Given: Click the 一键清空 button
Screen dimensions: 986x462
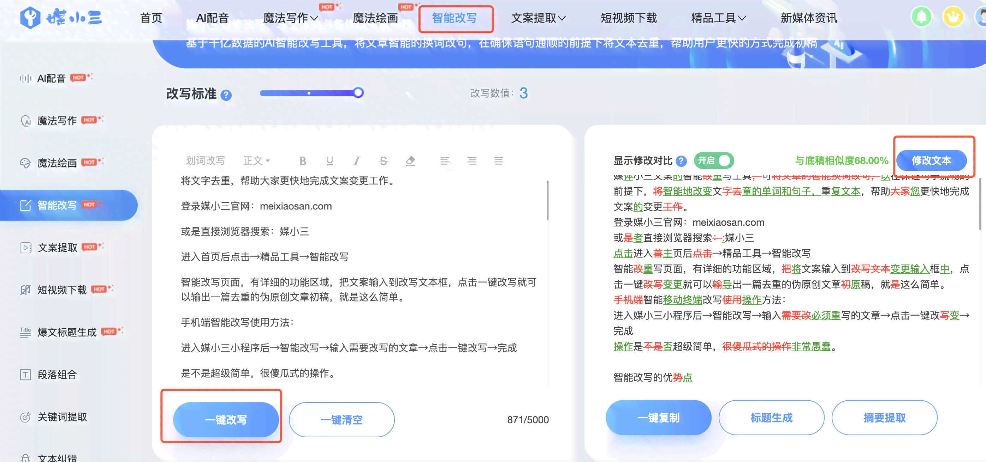Looking at the screenshot, I should point(341,420).
